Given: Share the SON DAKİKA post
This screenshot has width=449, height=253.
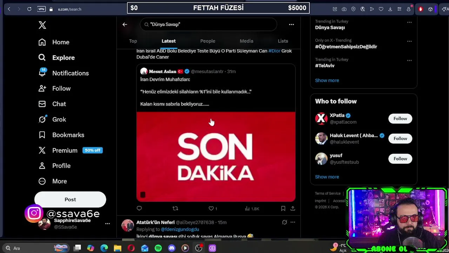Looking at the screenshot, I should [293, 208].
